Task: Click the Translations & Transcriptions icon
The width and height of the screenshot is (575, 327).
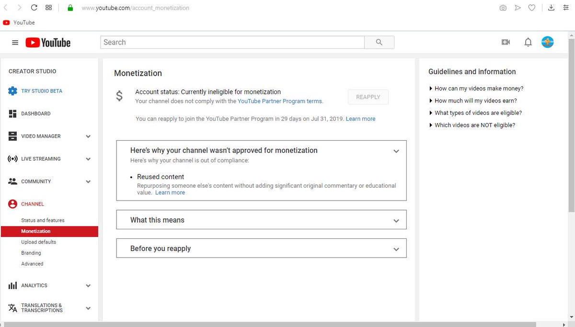Action: (x=13, y=308)
